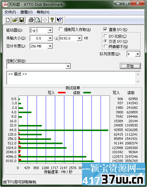Open the minimum transfer size dropdown 0.5
The width and height of the screenshot is (147, 187).
[50, 38]
